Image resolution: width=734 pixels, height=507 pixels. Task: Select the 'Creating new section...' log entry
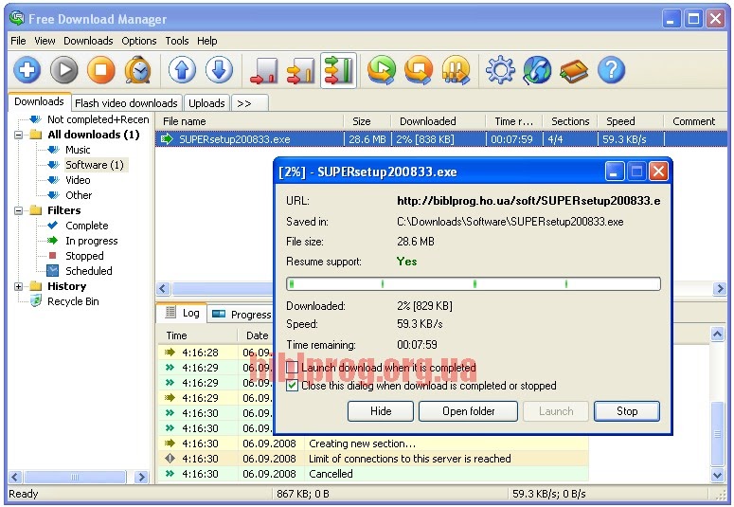tap(373, 444)
